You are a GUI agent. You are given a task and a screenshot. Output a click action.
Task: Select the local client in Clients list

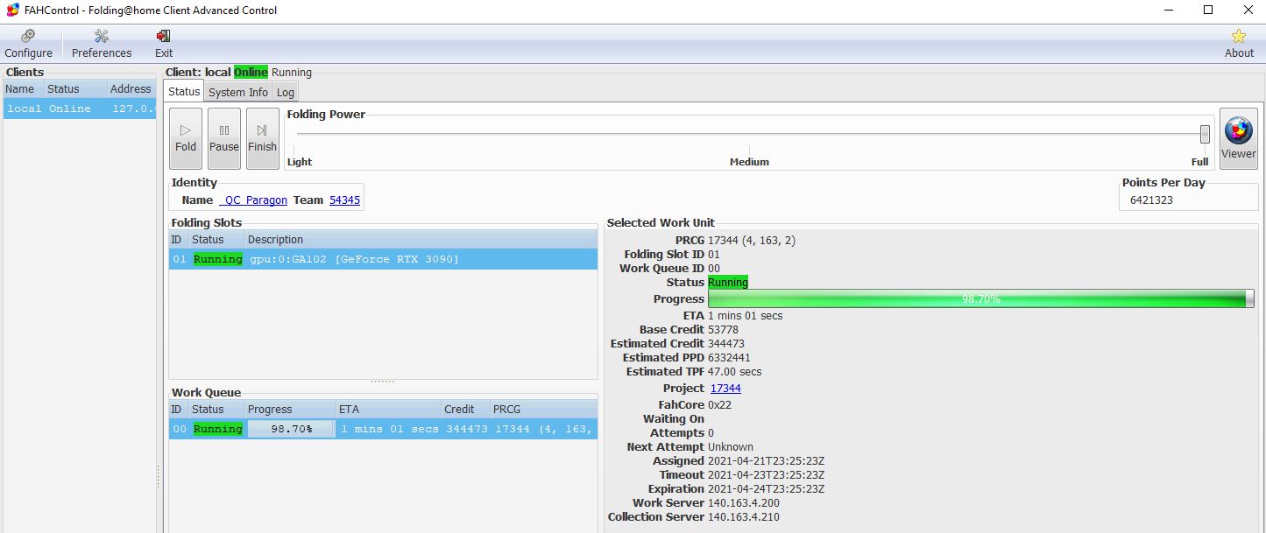point(79,109)
